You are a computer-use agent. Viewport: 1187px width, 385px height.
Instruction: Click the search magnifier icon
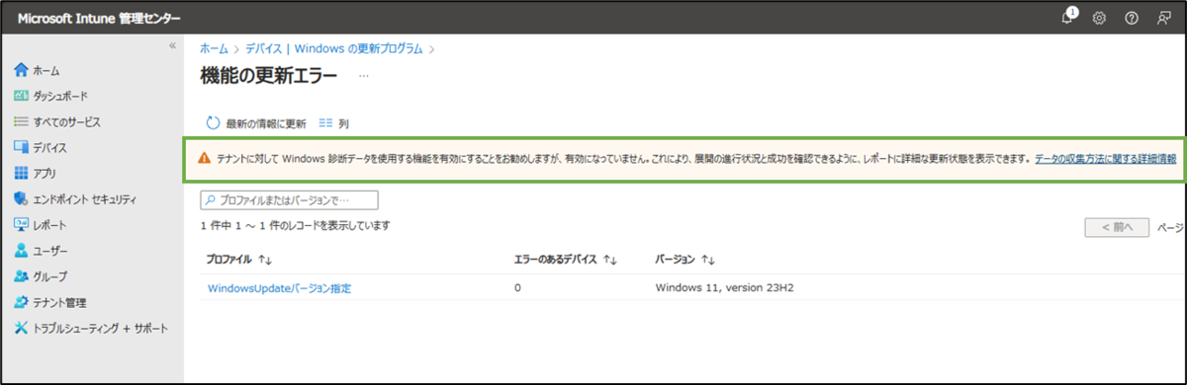click(x=211, y=200)
